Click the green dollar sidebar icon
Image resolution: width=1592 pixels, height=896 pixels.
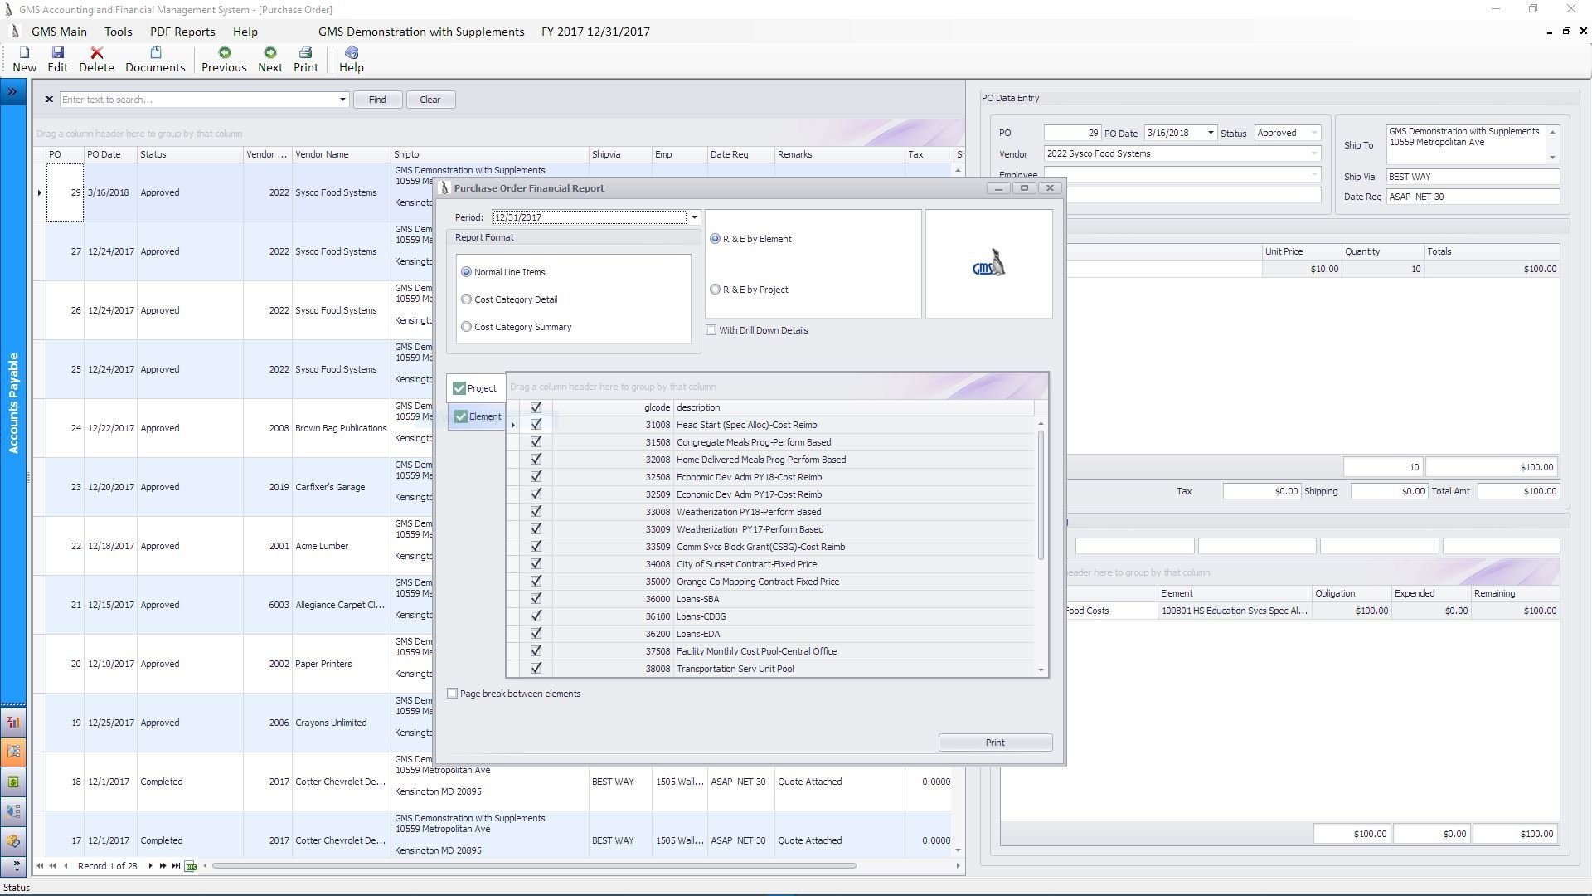pyautogui.click(x=13, y=782)
